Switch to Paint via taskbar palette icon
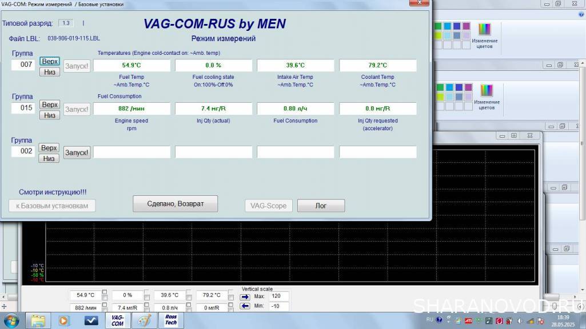This screenshot has width=586, height=329. tap(143, 320)
